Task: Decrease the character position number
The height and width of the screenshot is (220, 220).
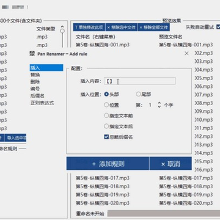Action: point(159,107)
